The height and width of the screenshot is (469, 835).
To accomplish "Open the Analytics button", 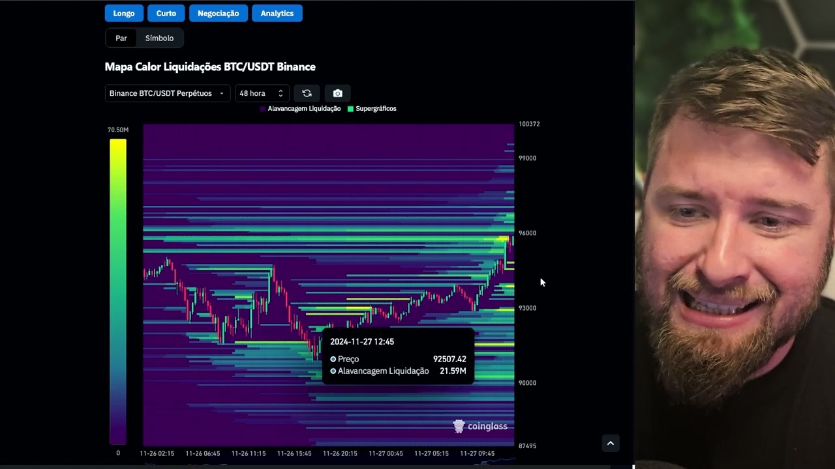I will [277, 13].
